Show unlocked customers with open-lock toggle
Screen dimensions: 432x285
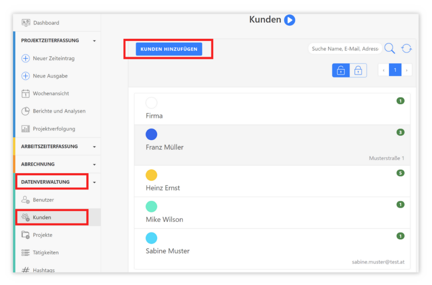[x=341, y=70]
